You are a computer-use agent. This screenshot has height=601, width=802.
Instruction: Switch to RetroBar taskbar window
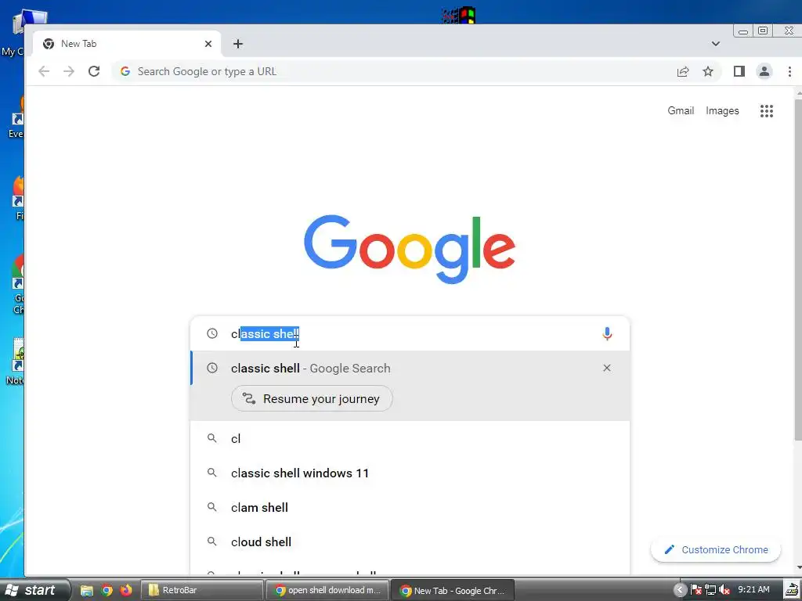pos(201,590)
